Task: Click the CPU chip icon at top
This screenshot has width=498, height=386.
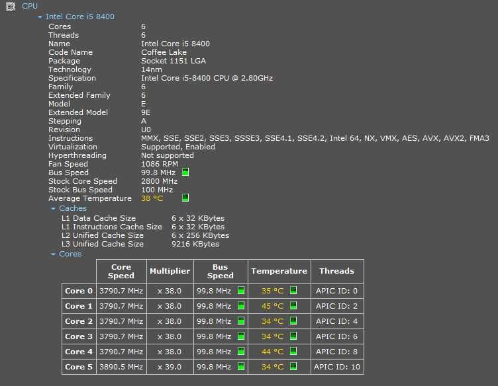Action: pos(11,6)
